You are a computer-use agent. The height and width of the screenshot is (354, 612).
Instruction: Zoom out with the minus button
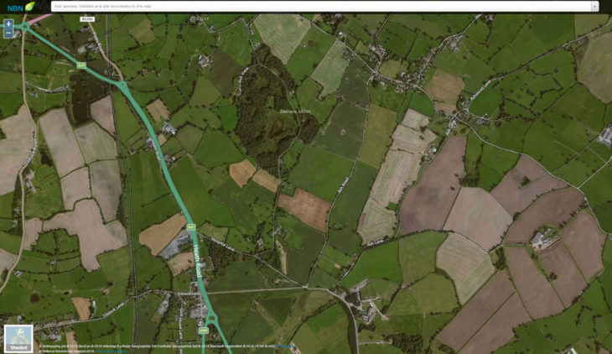tap(8, 34)
